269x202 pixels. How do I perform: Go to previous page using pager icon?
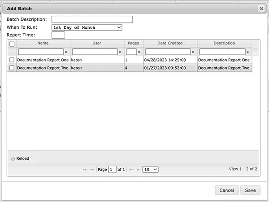(x=91, y=170)
